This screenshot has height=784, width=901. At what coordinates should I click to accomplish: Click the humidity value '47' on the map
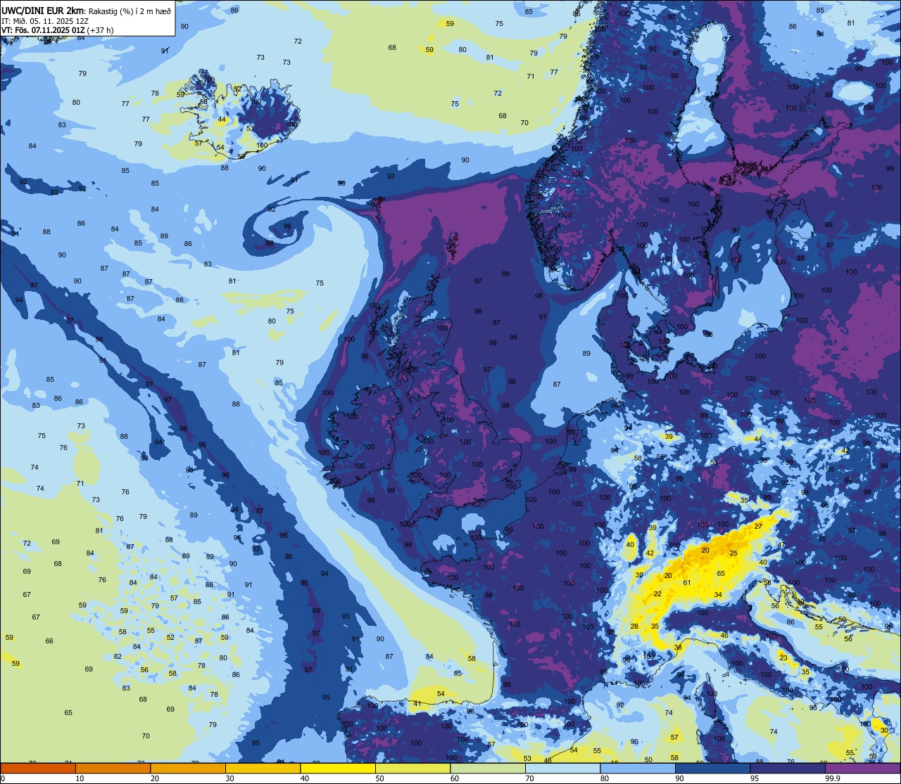[x=781, y=545]
